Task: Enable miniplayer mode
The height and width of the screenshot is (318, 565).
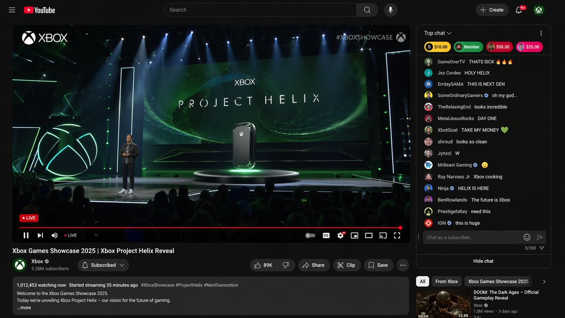Action: [354, 236]
